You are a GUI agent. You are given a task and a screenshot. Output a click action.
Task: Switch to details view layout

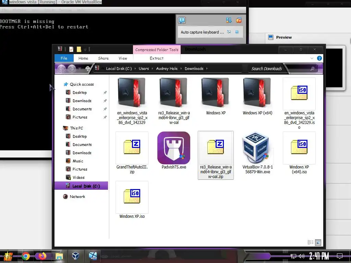pos(311,242)
